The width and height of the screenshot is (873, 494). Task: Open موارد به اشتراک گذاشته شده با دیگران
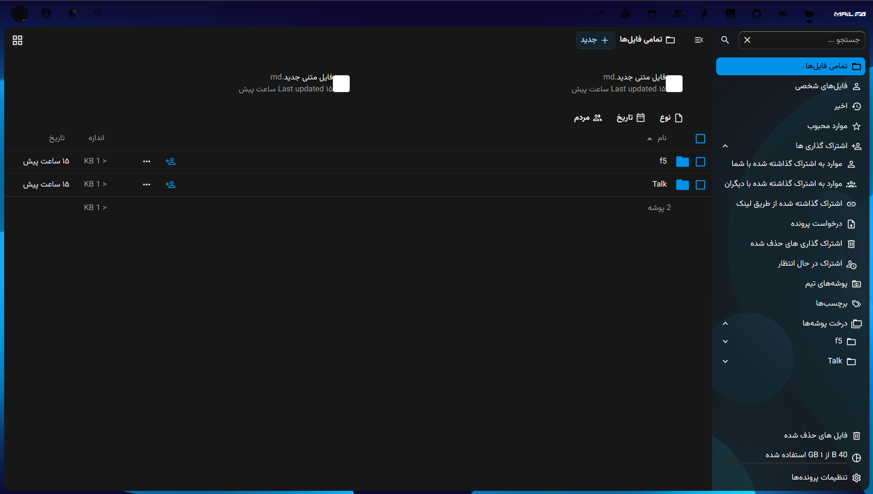pyautogui.click(x=790, y=184)
